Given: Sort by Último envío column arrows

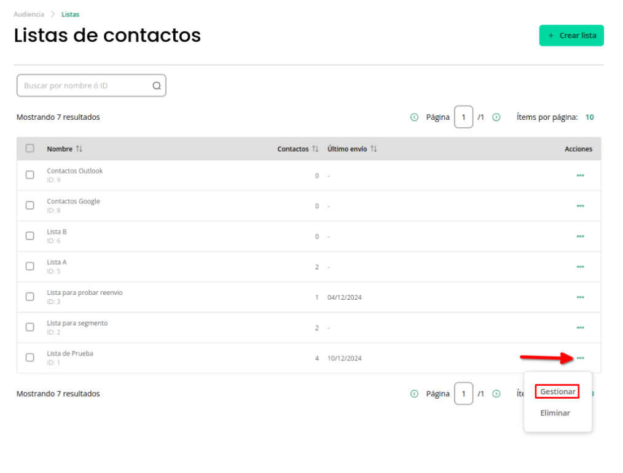Looking at the screenshot, I should coord(374,149).
